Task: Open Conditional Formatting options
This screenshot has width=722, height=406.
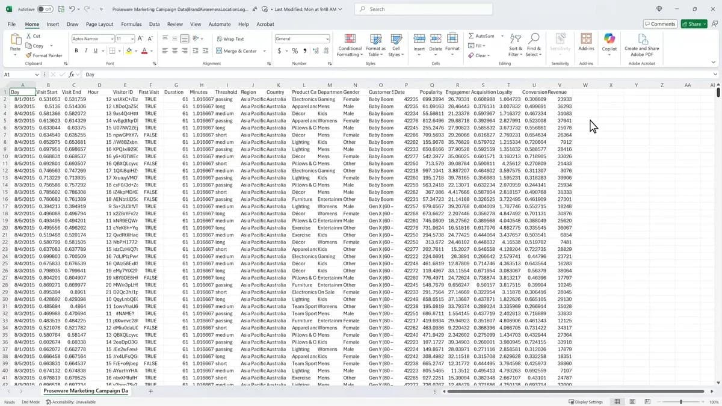Action: pyautogui.click(x=350, y=45)
